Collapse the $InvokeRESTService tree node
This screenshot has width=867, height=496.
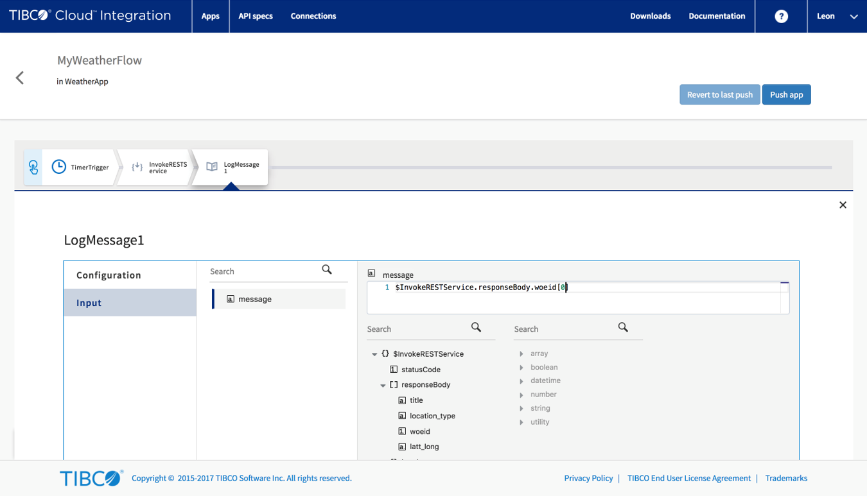(x=374, y=354)
